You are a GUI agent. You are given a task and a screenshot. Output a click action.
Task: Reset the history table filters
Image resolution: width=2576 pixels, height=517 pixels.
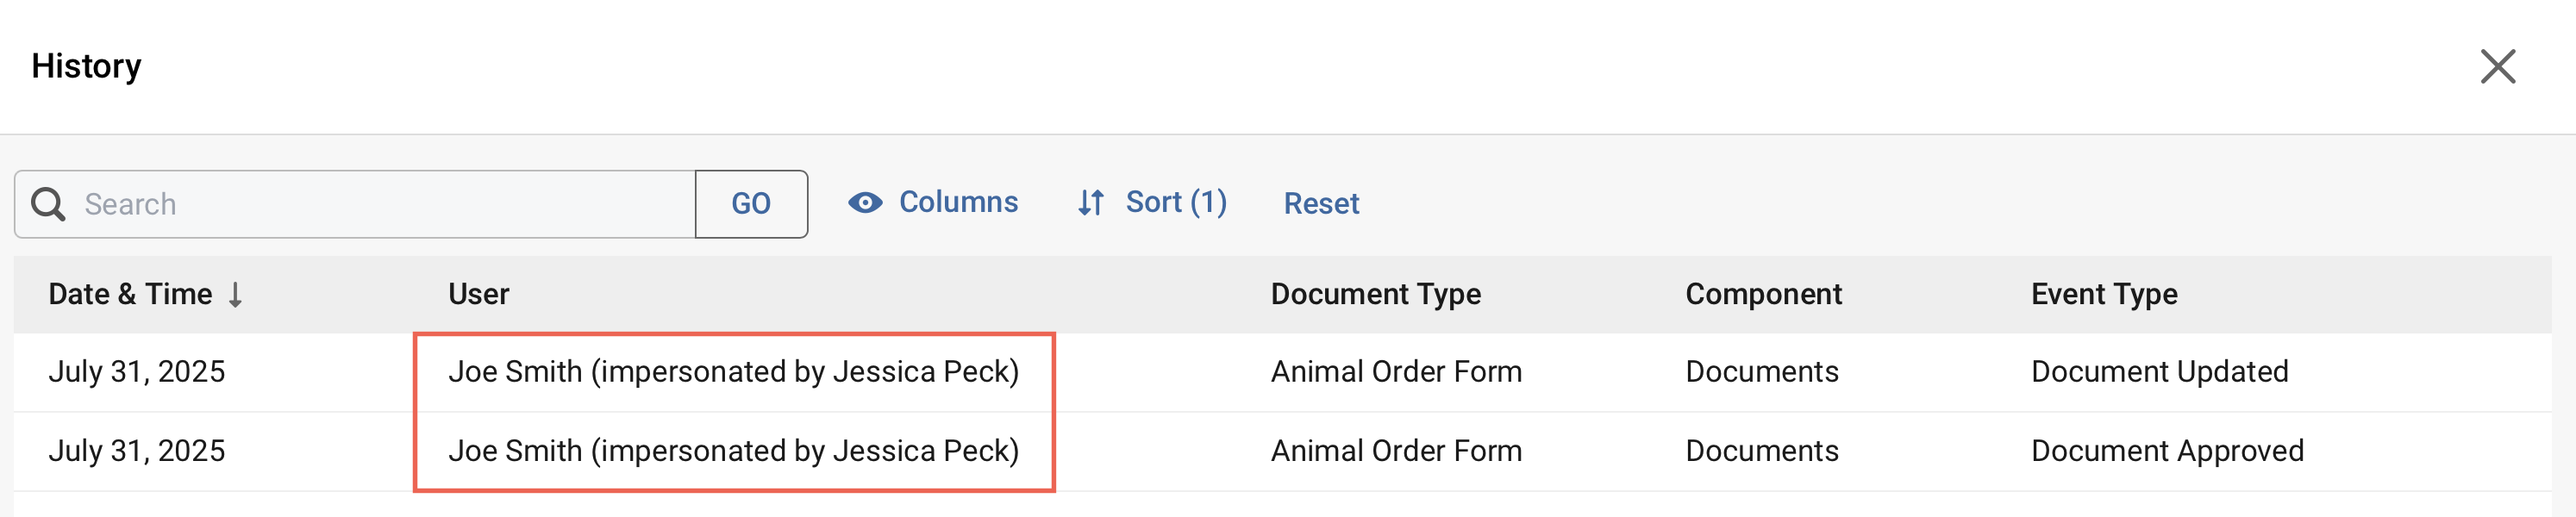(1321, 204)
